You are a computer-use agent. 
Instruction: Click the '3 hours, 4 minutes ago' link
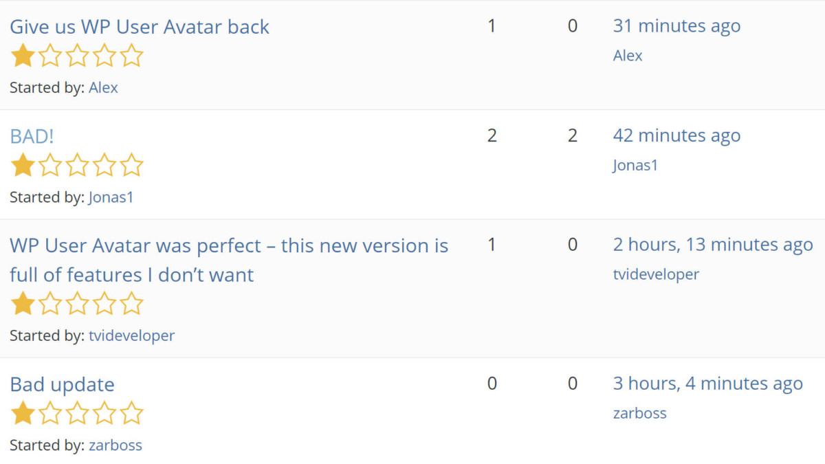point(708,384)
